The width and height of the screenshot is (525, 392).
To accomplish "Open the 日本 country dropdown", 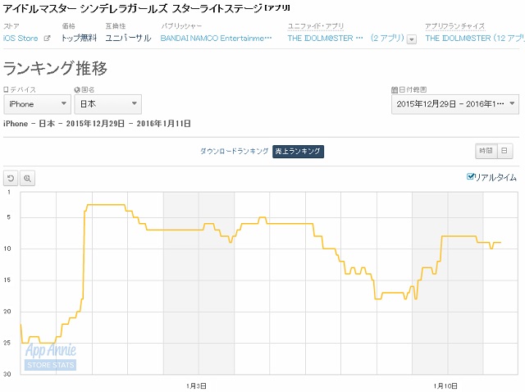I will click(107, 104).
